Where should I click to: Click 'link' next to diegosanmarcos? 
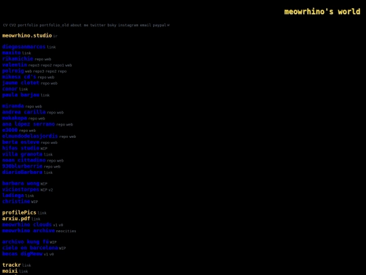point(51,47)
